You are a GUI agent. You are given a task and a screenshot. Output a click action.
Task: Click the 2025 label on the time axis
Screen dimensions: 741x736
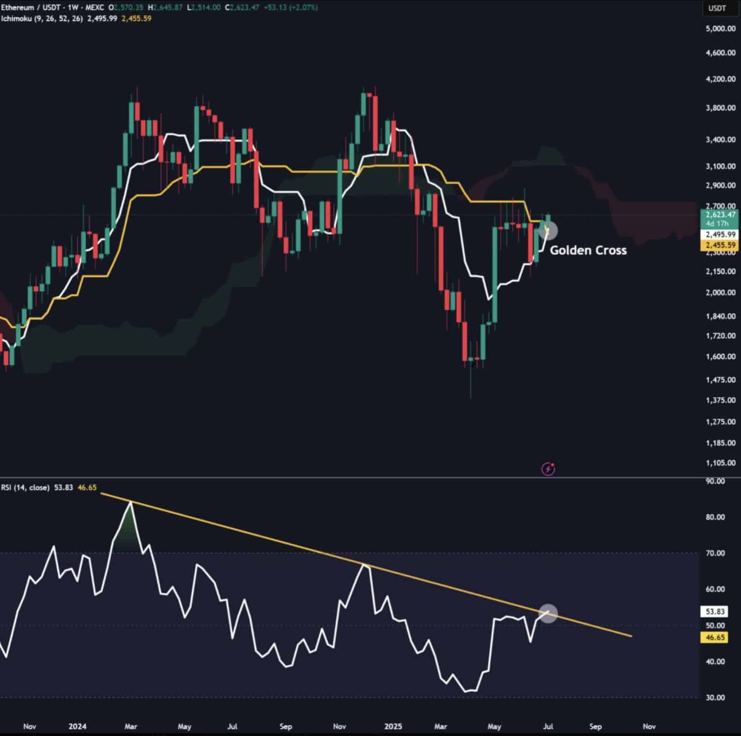(x=393, y=727)
